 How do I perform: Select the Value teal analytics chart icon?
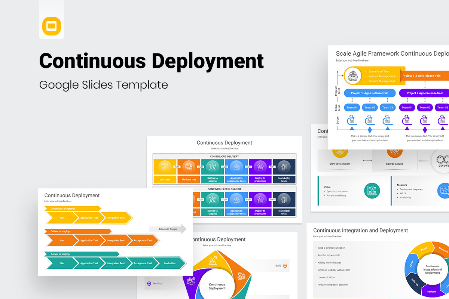pos(372,191)
